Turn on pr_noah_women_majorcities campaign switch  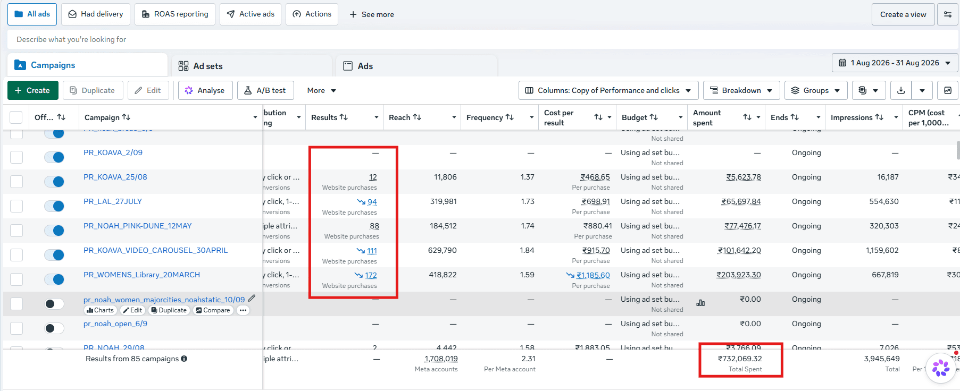(x=54, y=304)
